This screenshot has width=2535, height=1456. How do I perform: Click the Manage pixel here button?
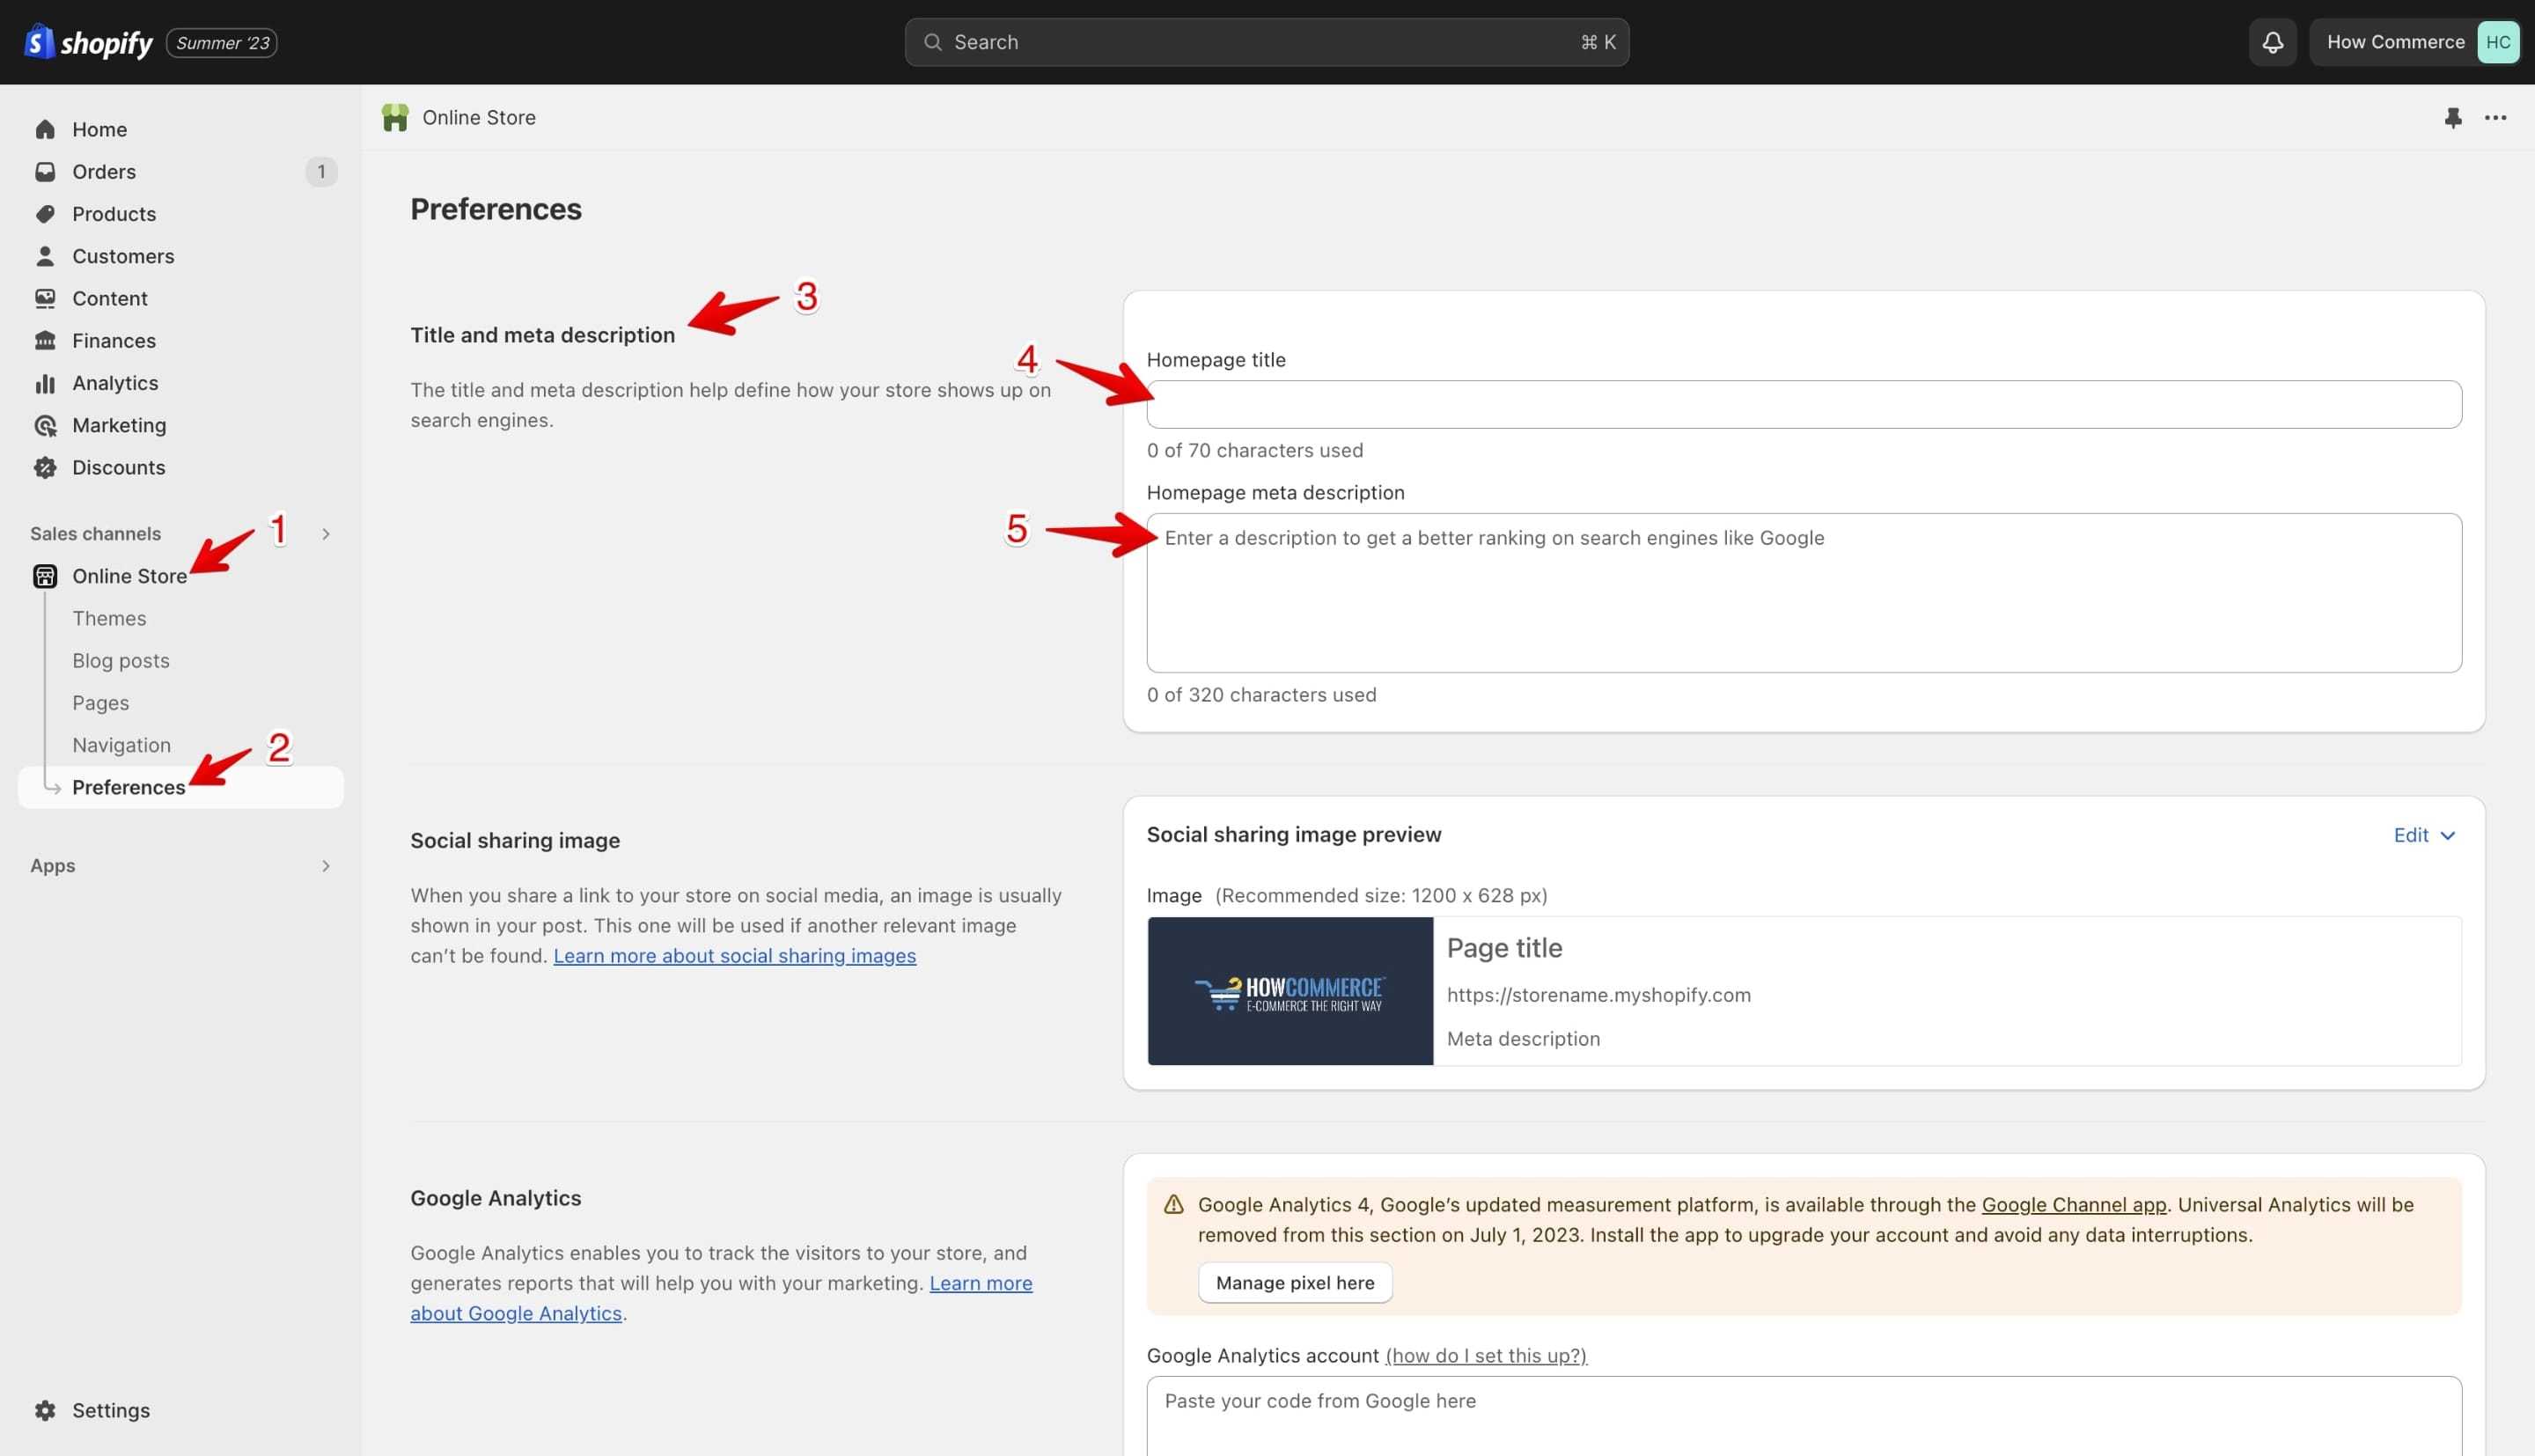pos(1295,1282)
